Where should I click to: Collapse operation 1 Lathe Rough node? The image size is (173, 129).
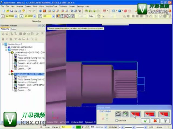(10, 52)
